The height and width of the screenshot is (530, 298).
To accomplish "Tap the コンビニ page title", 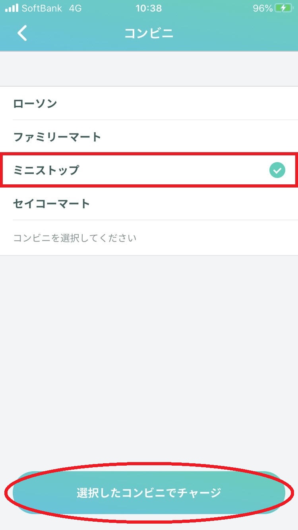I will 149,33.
